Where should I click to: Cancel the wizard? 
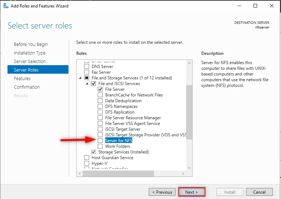(x=259, y=192)
